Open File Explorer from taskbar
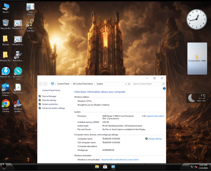The image size is (211, 171). 97,167
